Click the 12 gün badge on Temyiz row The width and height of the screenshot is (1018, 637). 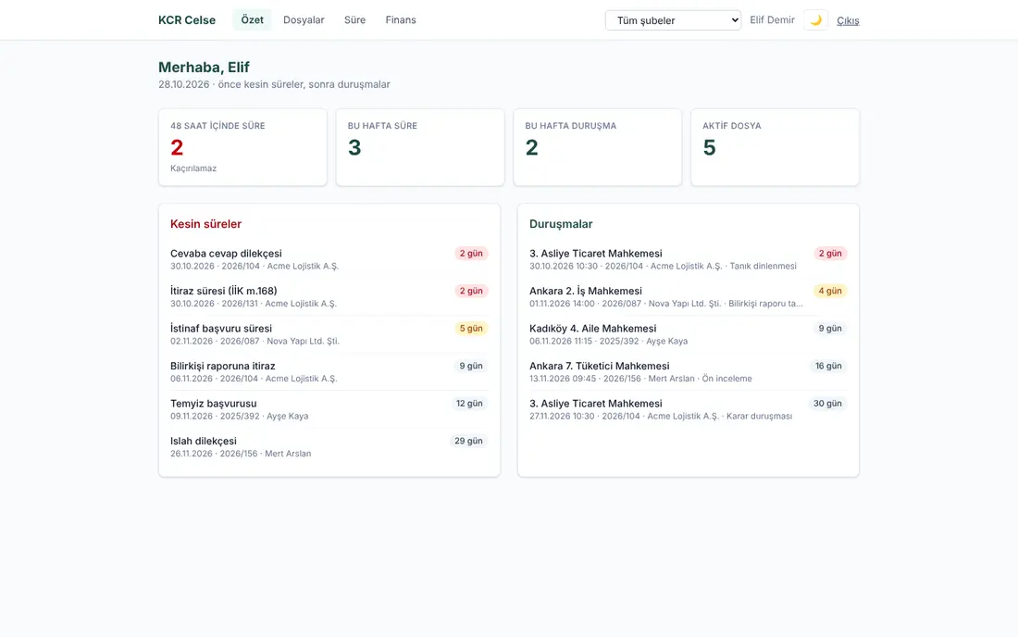469,404
